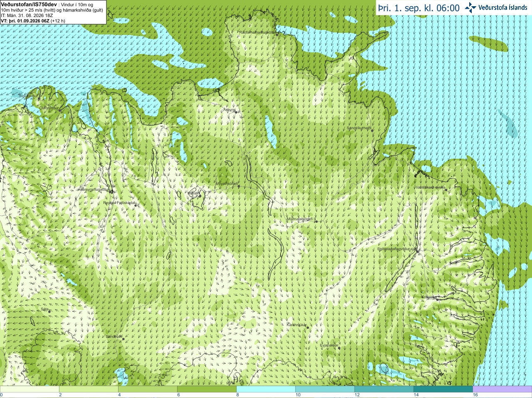This screenshot has height=398, width=532.
Task: Click the date label Þri. 1. sep. kl. 06:00
Action: [x=419, y=8]
